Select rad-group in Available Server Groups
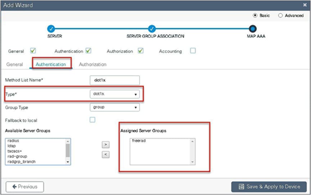 point(17,157)
